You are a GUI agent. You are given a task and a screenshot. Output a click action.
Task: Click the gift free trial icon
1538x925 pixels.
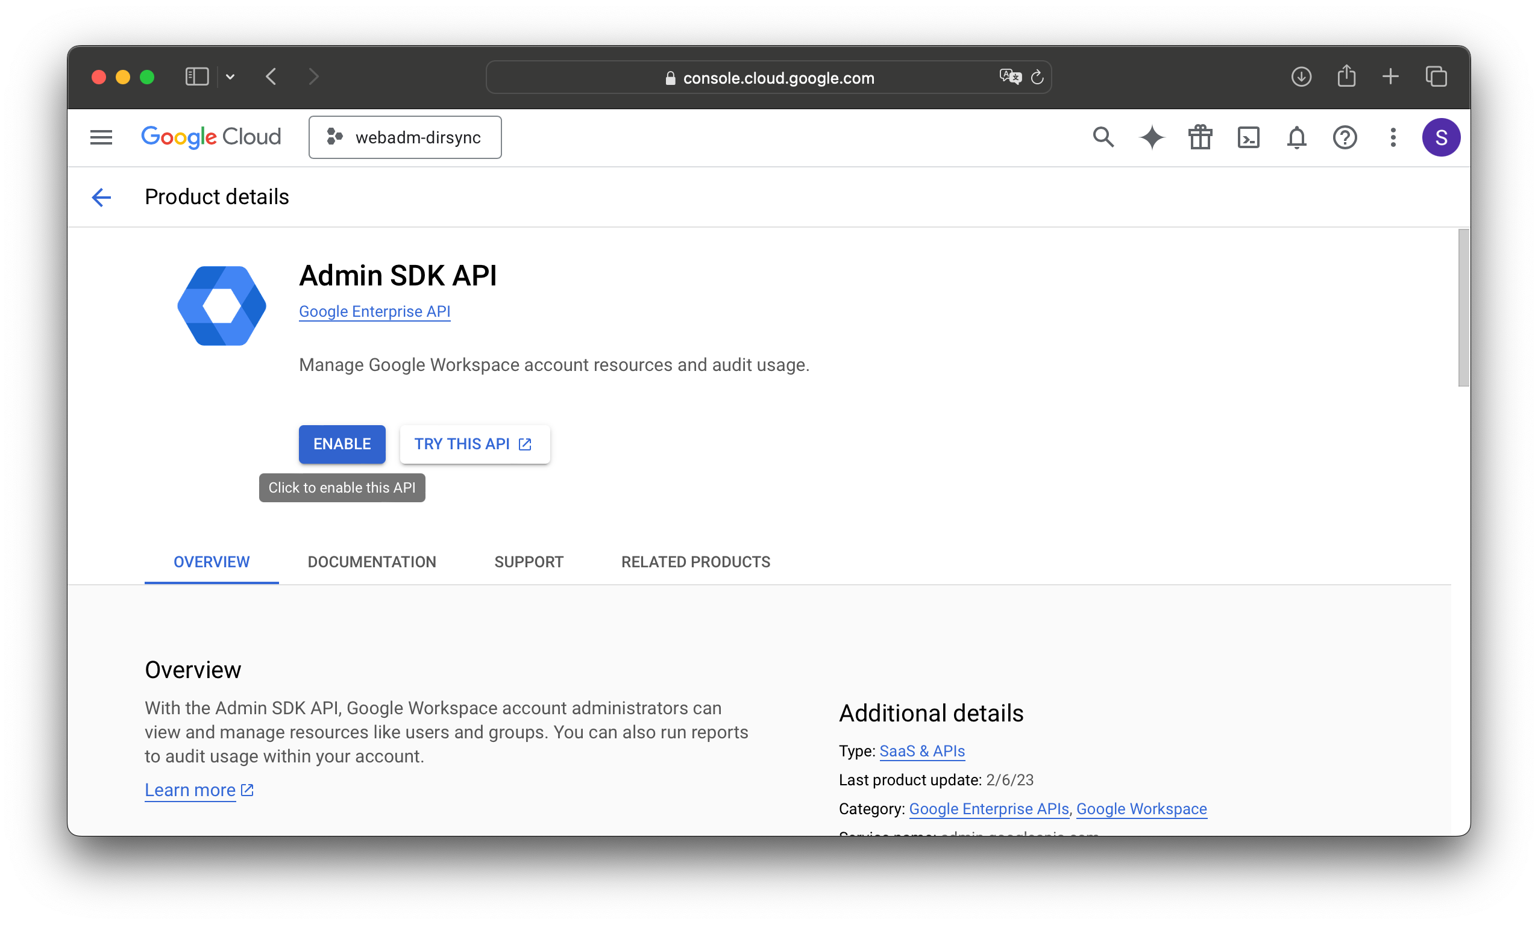tap(1199, 137)
